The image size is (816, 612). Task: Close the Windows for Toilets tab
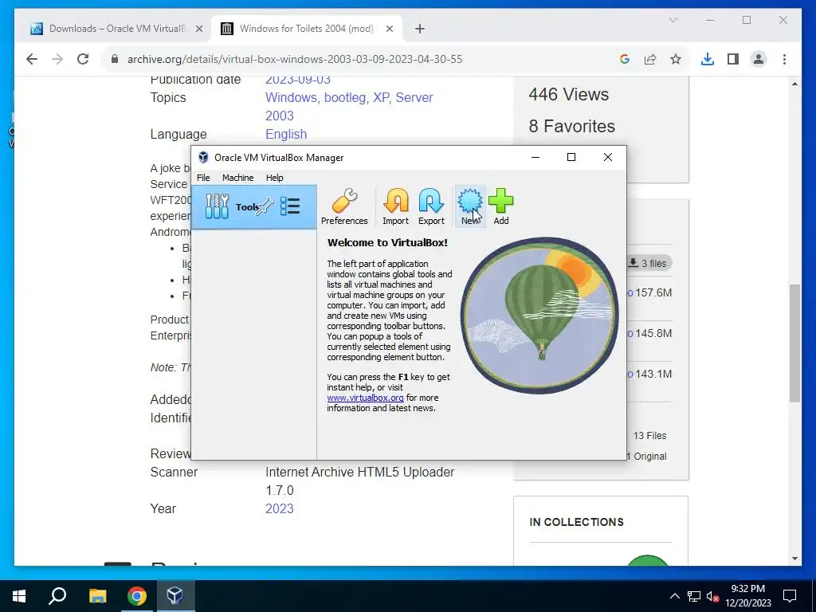pyautogui.click(x=389, y=29)
